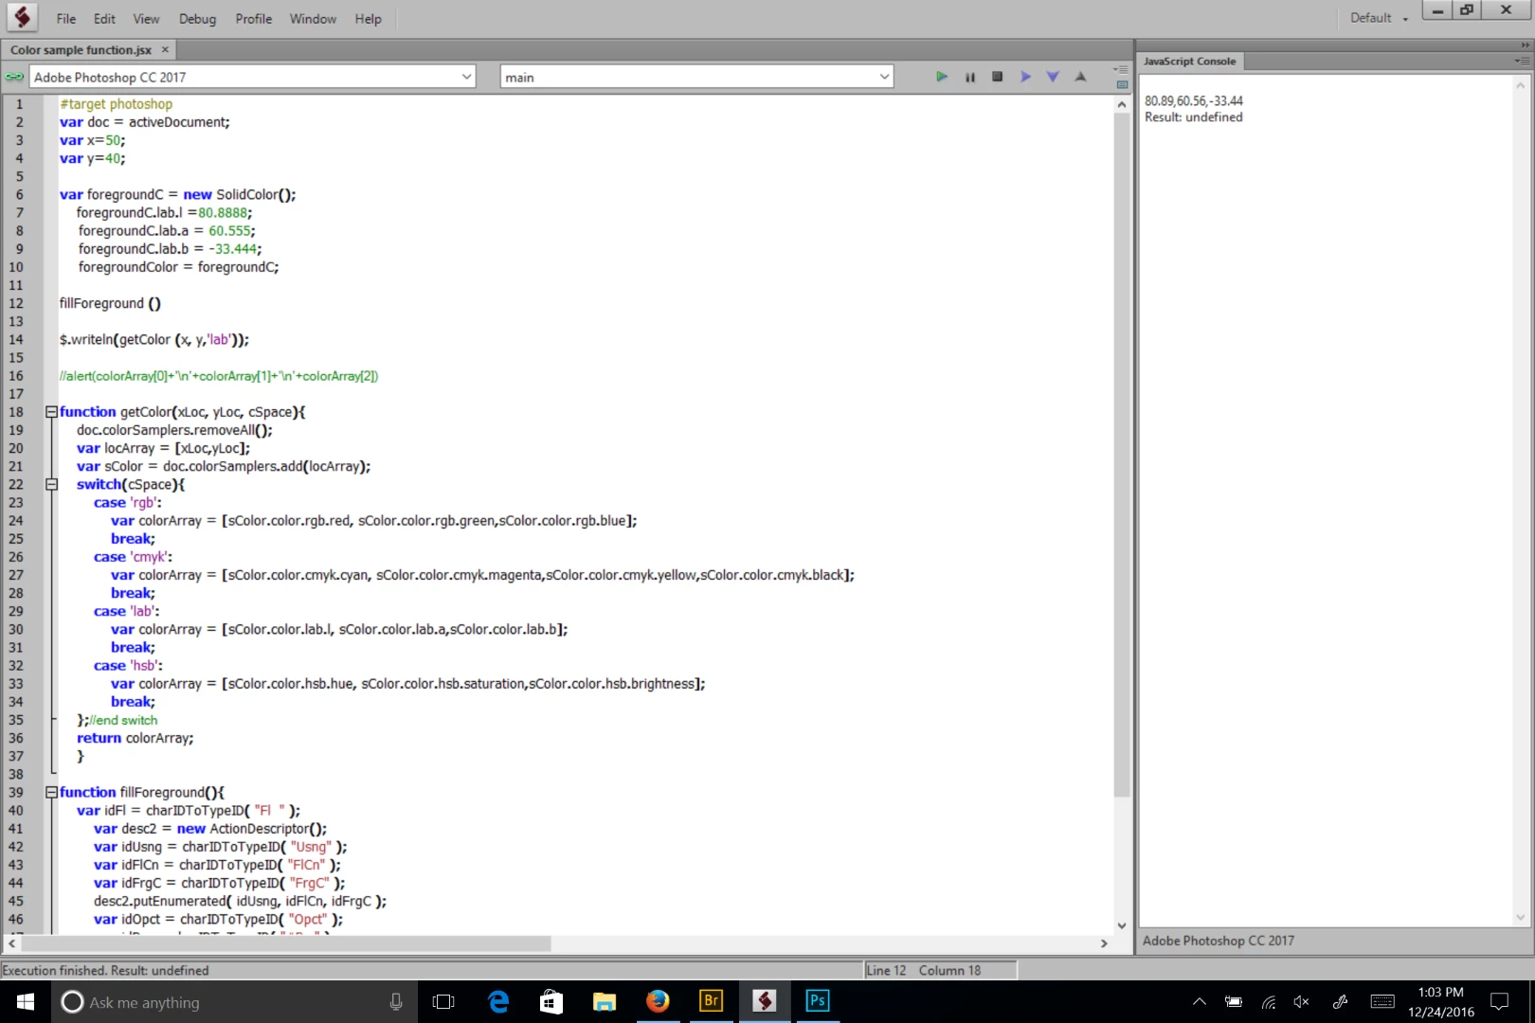Click the commented alert line on line 16

tap(219, 376)
